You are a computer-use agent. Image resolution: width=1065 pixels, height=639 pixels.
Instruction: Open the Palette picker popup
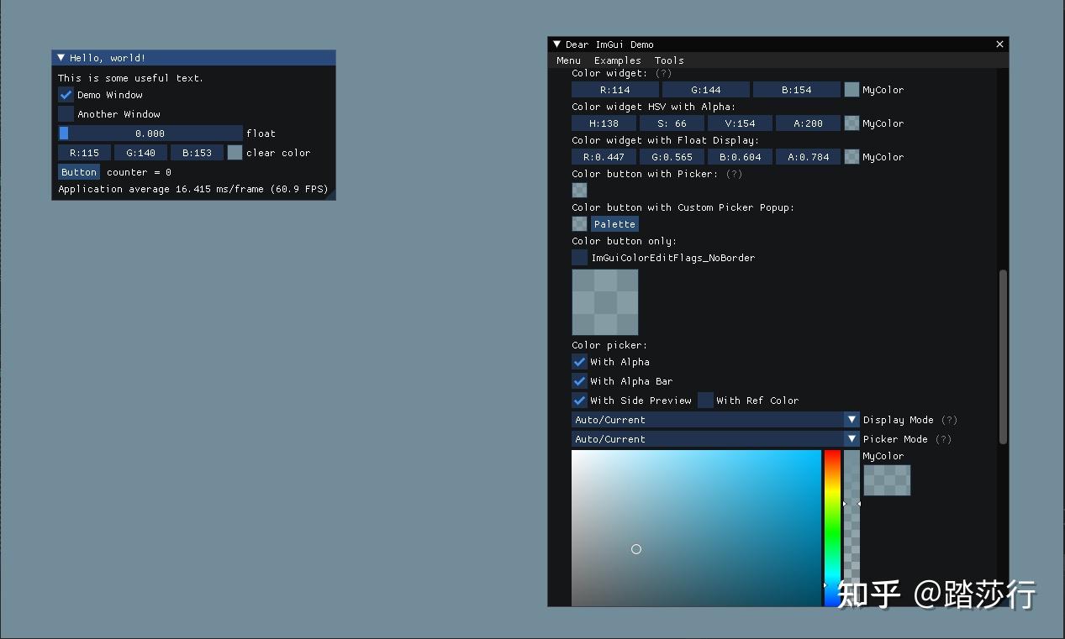614,223
